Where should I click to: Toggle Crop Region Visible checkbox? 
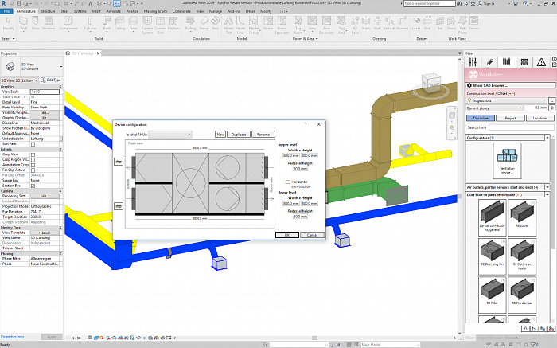coord(33,160)
